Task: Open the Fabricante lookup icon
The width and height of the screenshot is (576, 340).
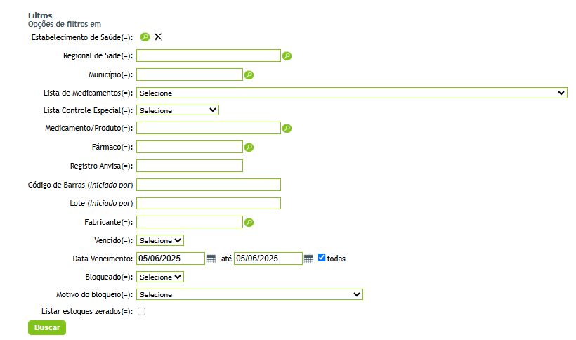Action: tap(249, 223)
